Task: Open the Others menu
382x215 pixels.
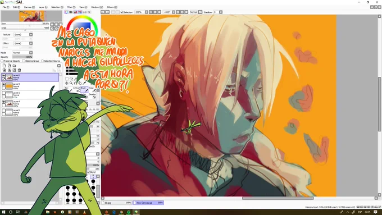Action: tap(112, 7)
